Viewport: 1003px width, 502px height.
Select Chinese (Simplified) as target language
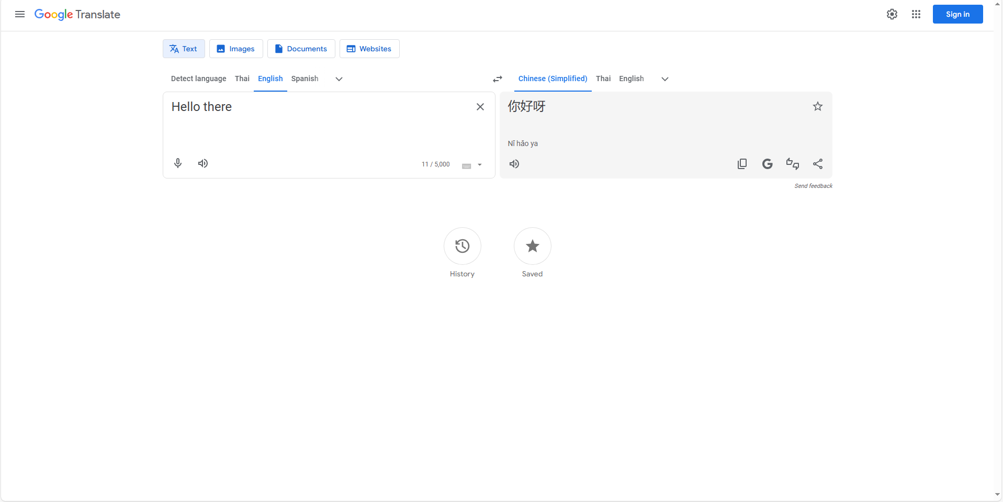click(552, 79)
